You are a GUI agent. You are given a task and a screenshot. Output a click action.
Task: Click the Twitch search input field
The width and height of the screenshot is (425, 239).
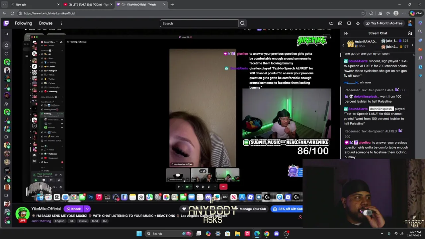pyautogui.click(x=199, y=23)
